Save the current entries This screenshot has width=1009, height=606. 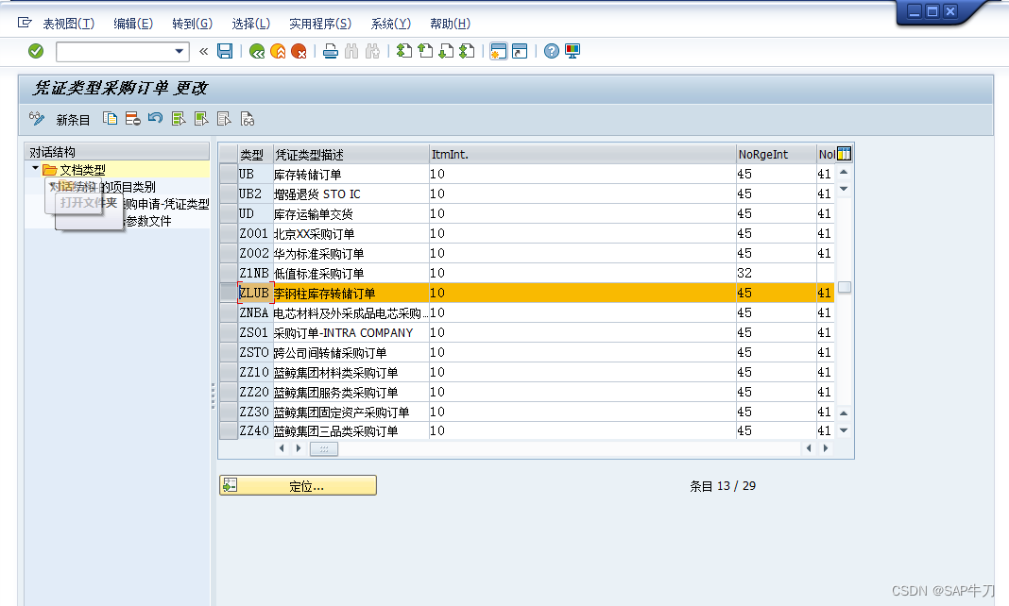(x=224, y=51)
